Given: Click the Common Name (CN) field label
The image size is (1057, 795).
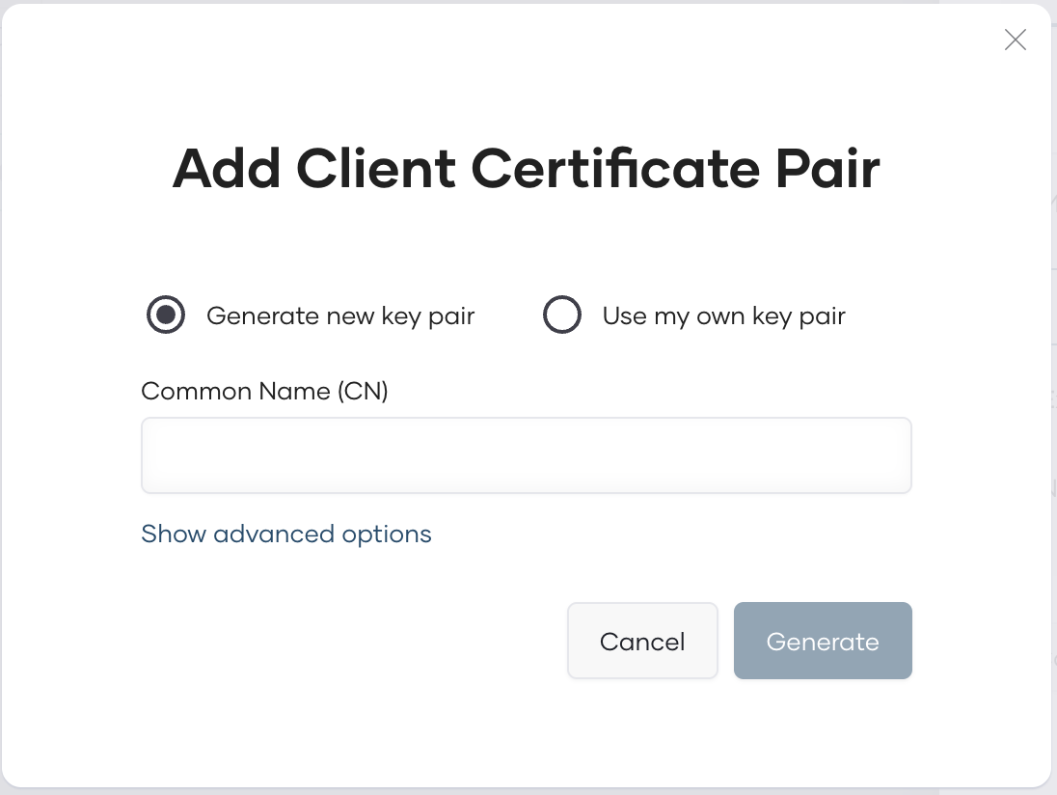Looking at the screenshot, I should pos(264,391).
